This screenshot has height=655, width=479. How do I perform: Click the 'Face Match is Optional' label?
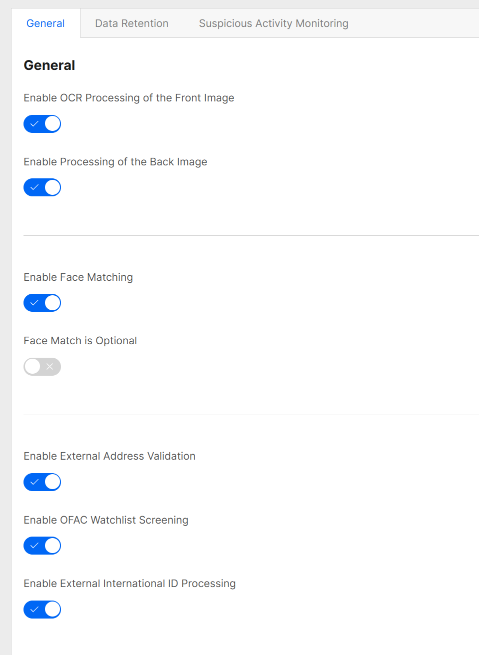pyautogui.click(x=80, y=341)
